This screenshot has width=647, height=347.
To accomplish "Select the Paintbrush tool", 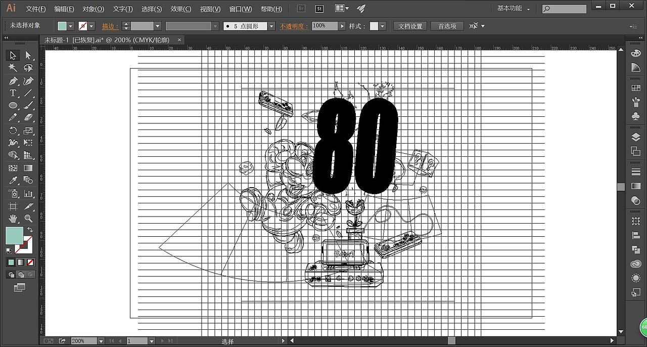I will point(28,105).
